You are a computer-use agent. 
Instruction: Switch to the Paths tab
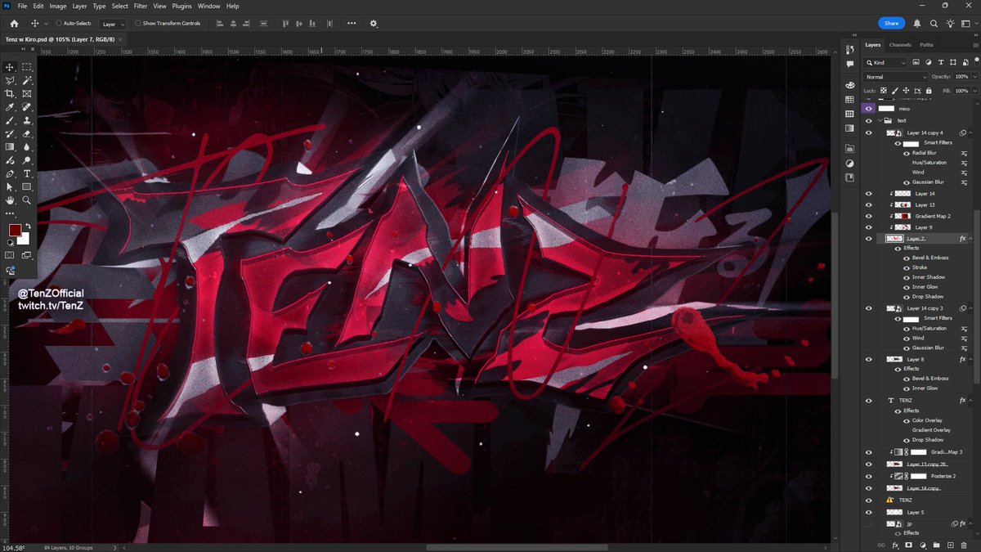[926, 45]
